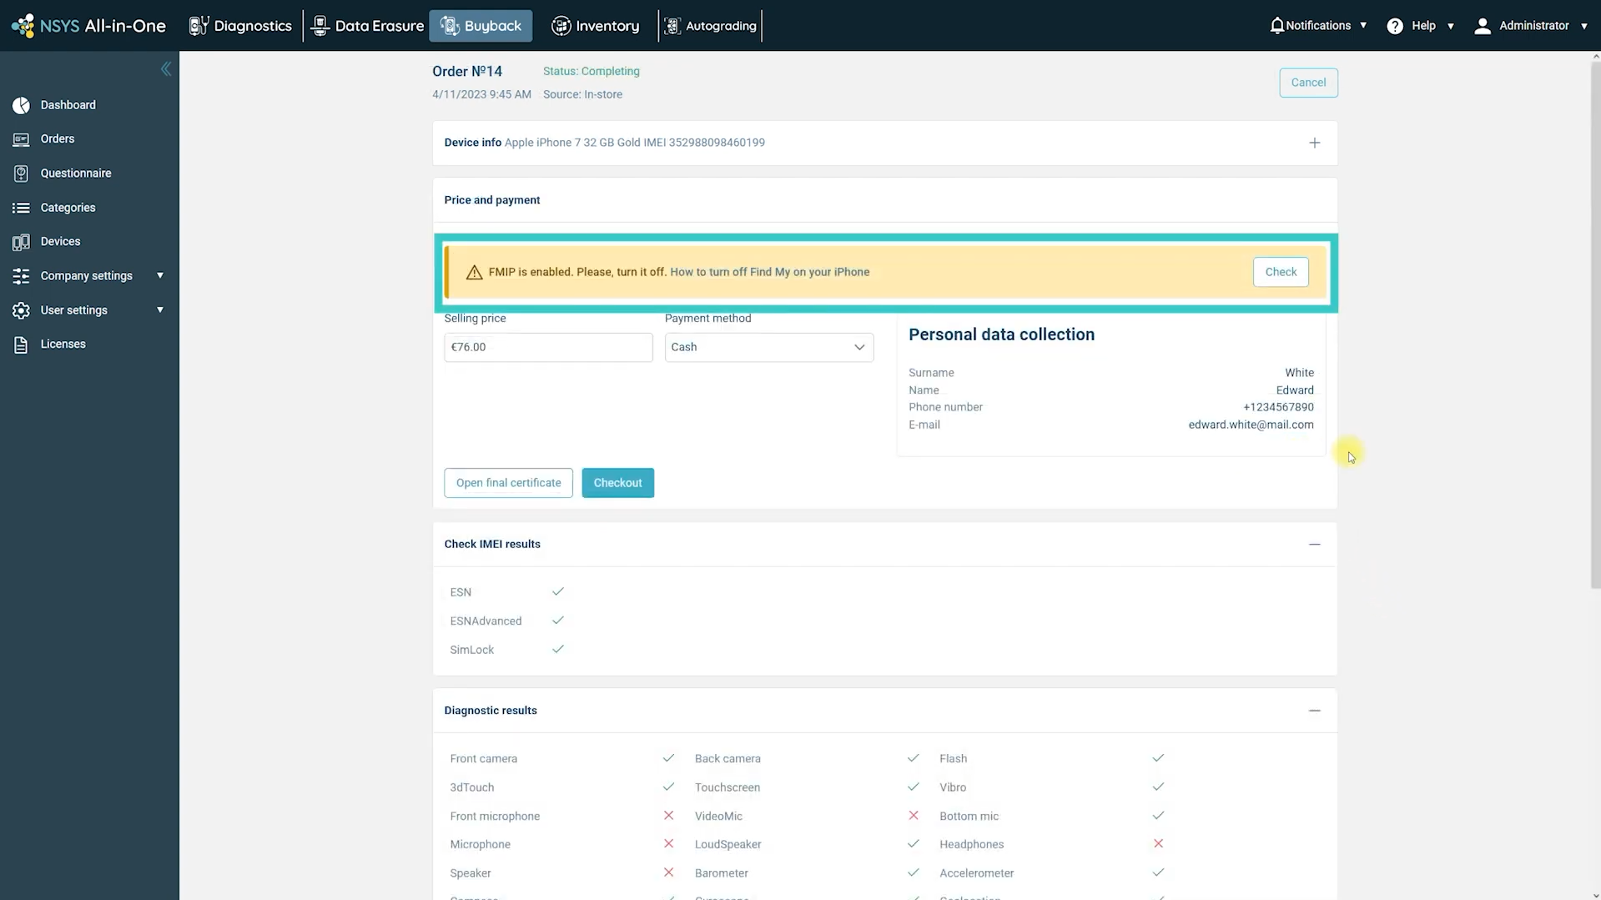1601x900 pixels.
Task: Click the ESN check mark icon
Action: click(x=558, y=591)
